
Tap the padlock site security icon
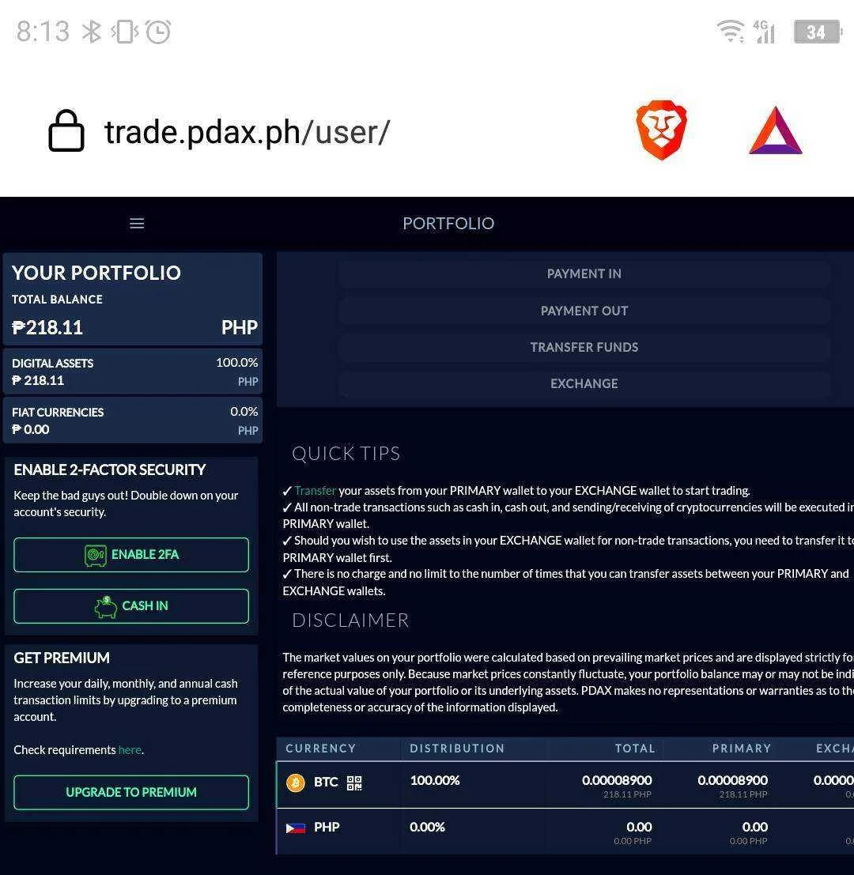tap(66, 130)
